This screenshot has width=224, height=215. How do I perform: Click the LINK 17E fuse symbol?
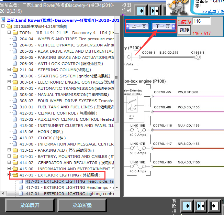pyautogui.click(x=138, y=148)
